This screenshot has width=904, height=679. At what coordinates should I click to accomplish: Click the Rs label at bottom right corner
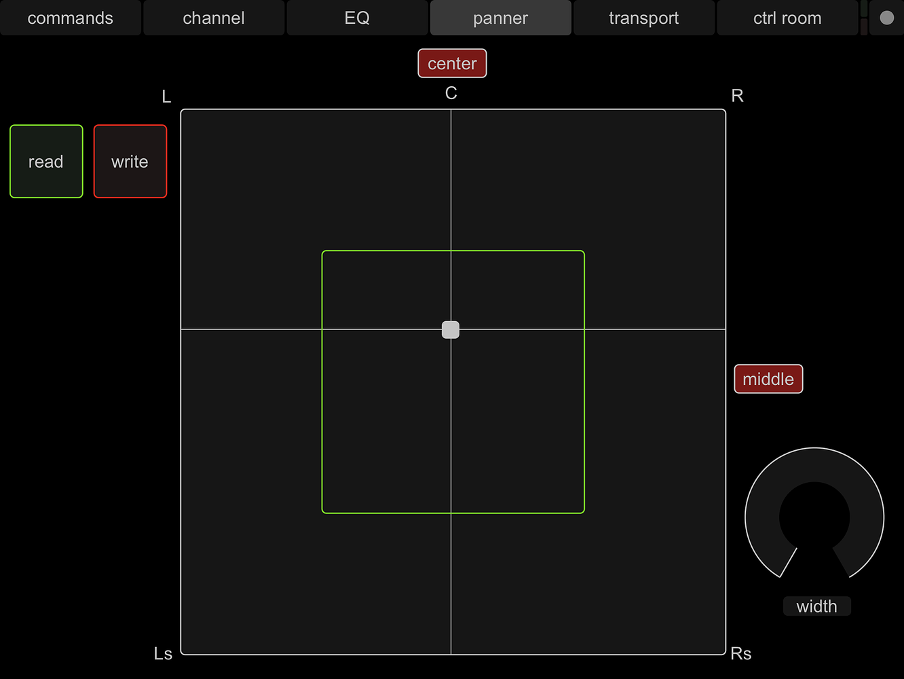(740, 653)
